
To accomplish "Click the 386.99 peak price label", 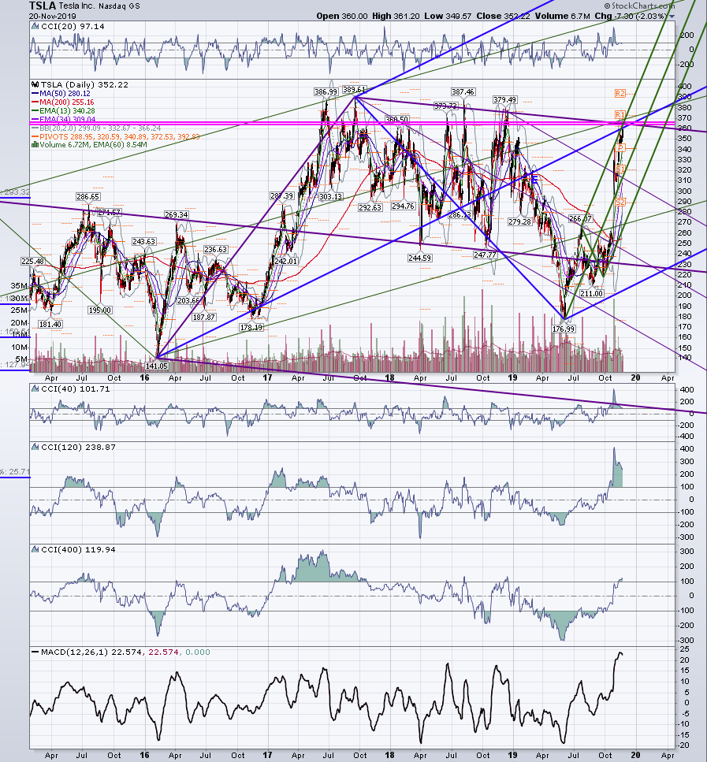I will (x=326, y=92).
